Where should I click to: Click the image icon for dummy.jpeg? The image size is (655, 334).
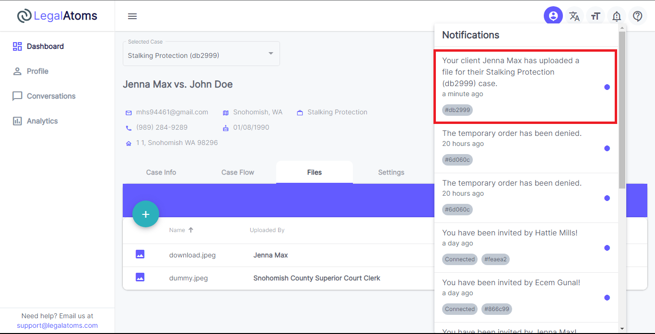(x=140, y=277)
